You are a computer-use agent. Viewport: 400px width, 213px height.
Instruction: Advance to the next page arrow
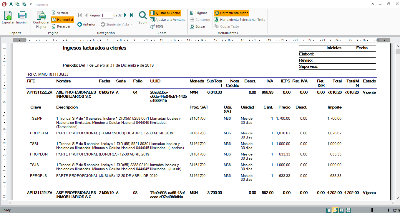point(125,15)
